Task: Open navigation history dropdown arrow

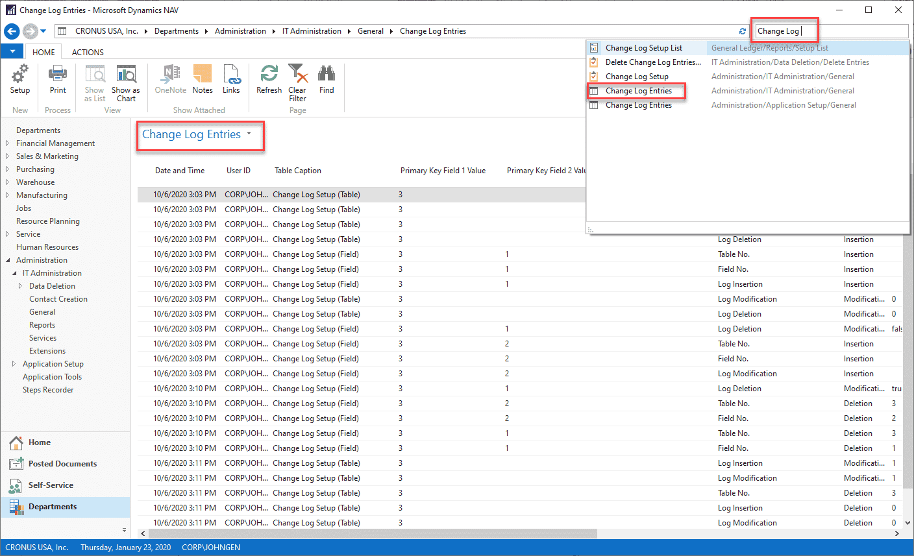Action: tap(43, 31)
